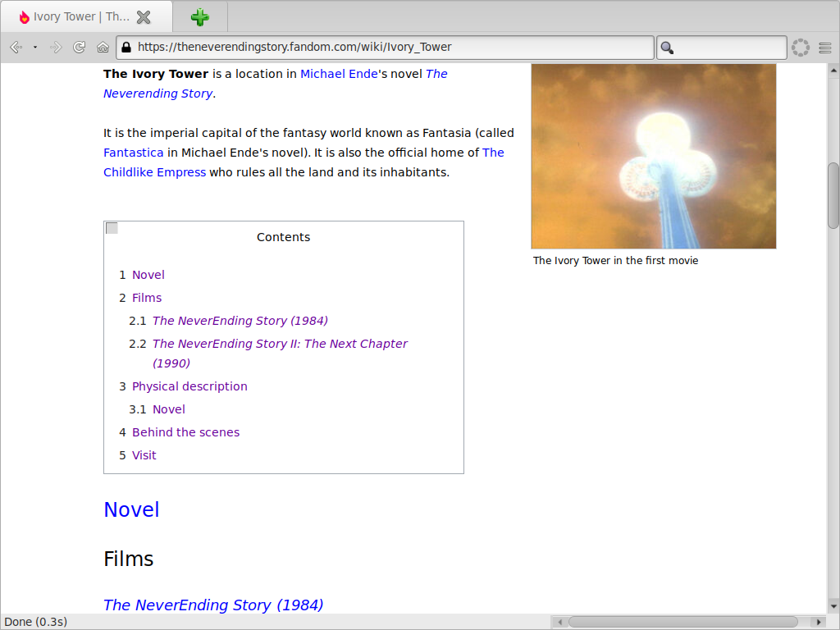
Task: Click the padlock security icon
Action: [126, 48]
